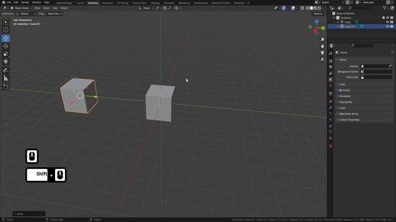This screenshot has width=396, height=222.
Task: Select the Measure tool
Action: click(6, 78)
